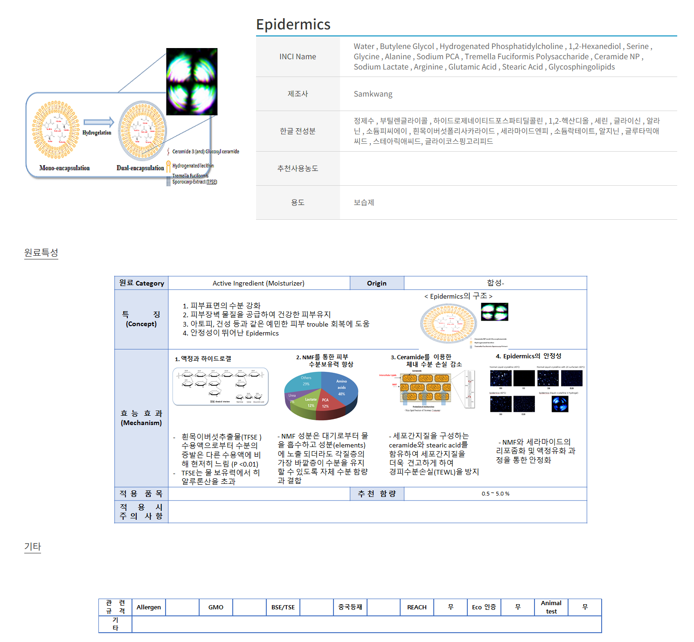694x642 pixels.
Task: Select the Hydrogelation arrow in the diagram
Action: (x=98, y=122)
